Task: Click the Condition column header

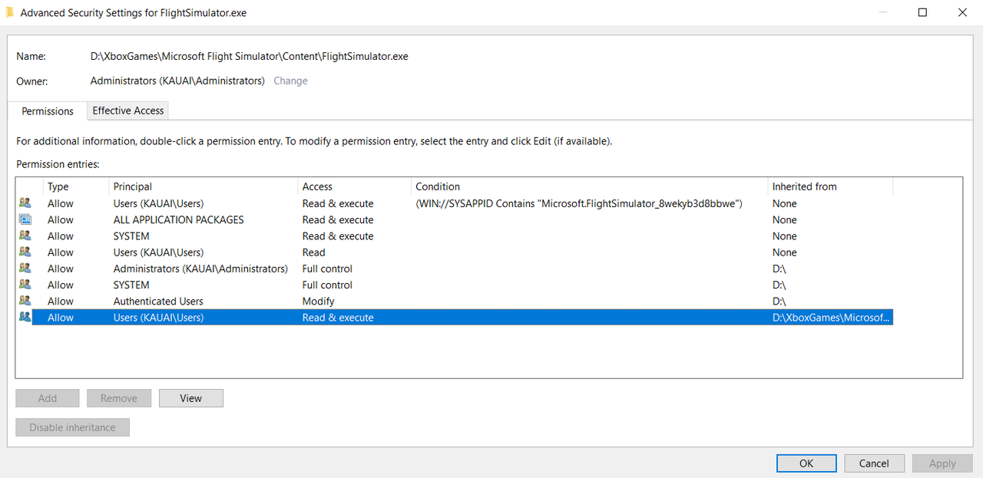Action: [x=590, y=186]
